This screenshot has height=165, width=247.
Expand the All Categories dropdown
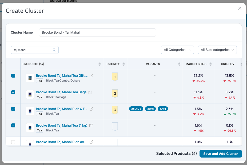(x=177, y=50)
